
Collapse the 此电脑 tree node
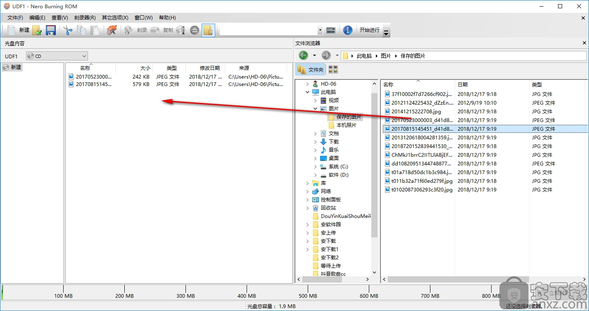(x=307, y=92)
